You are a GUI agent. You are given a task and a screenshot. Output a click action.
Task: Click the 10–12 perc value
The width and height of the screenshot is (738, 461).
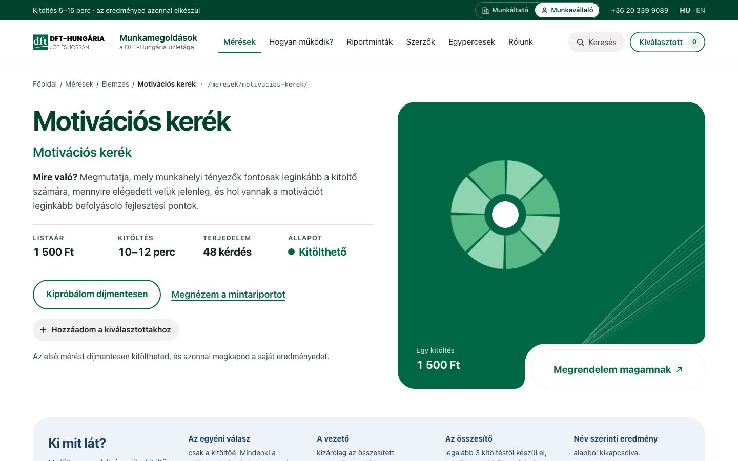pos(147,252)
